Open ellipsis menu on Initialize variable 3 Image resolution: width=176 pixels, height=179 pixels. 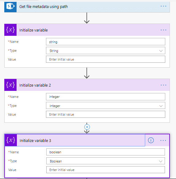click(x=163, y=140)
